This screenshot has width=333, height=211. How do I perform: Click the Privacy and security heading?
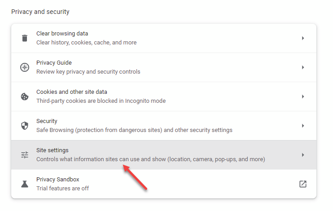tap(40, 12)
